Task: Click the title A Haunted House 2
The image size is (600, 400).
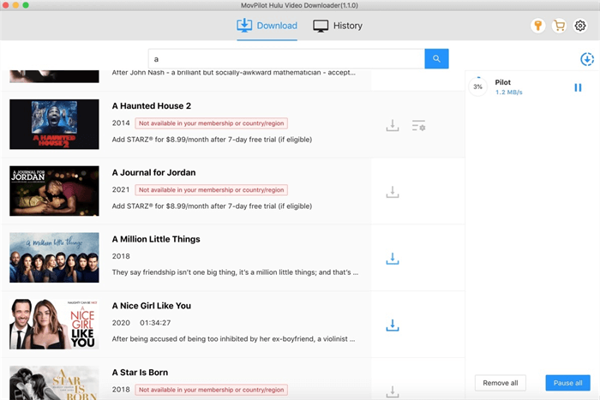Action: click(x=152, y=106)
